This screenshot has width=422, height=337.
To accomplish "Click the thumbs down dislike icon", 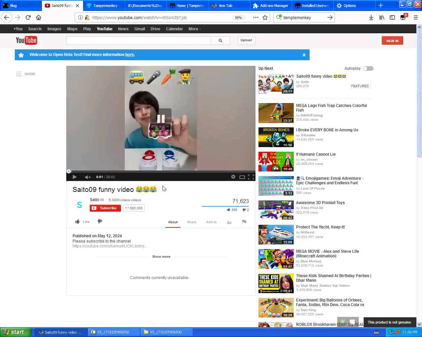I will pyautogui.click(x=100, y=221).
